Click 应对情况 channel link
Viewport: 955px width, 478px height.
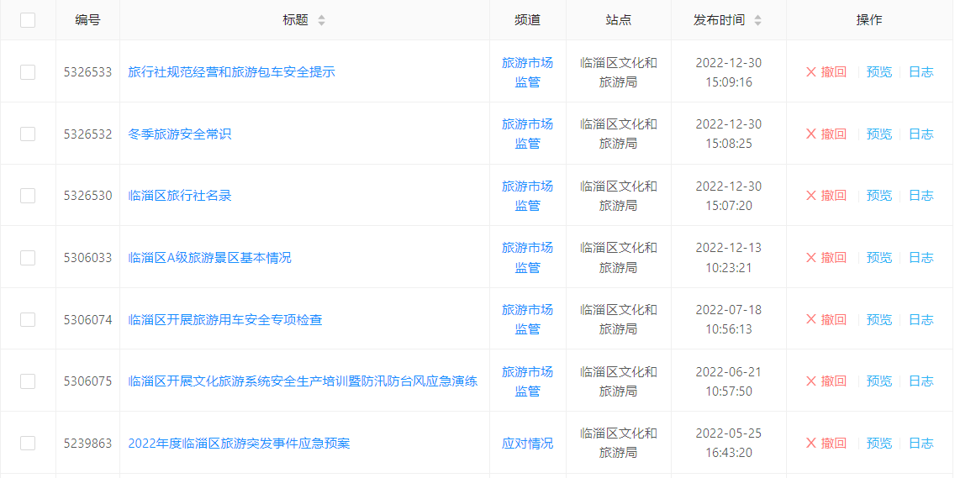pos(527,444)
